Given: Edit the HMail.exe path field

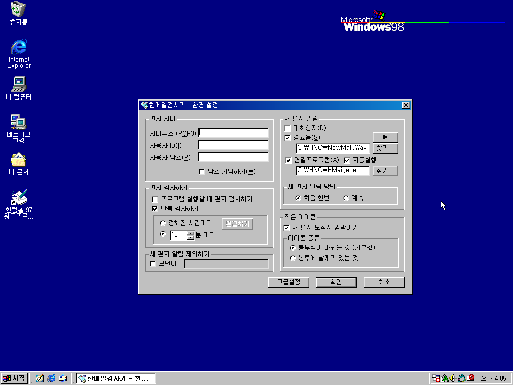Looking at the screenshot, I should [x=333, y=171].
